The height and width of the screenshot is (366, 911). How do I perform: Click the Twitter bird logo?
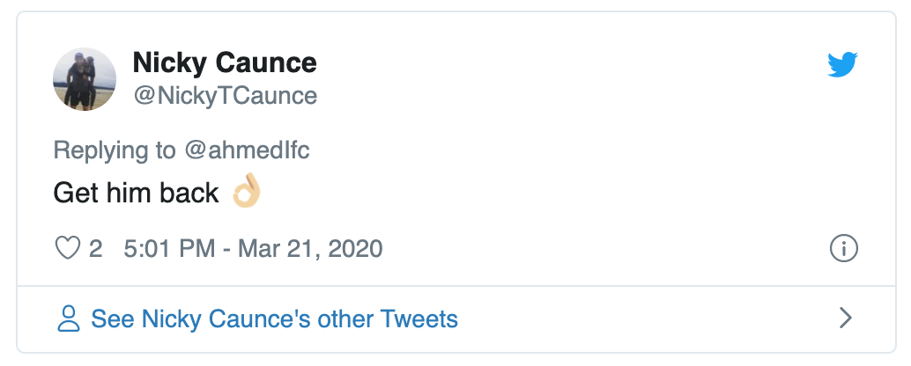coord(842,65)
